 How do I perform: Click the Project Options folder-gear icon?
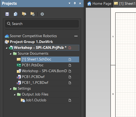click(32, 14)
